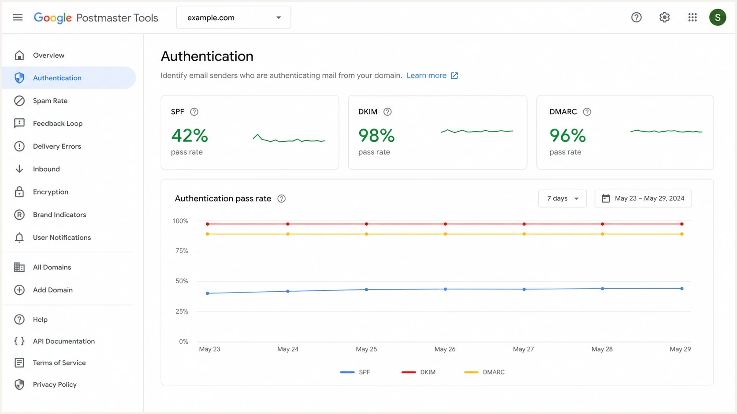The height and width of the screenshot is (414, 737).
Task: Toggle the blue SPF legend swatch
Action: tap(347, 372)
